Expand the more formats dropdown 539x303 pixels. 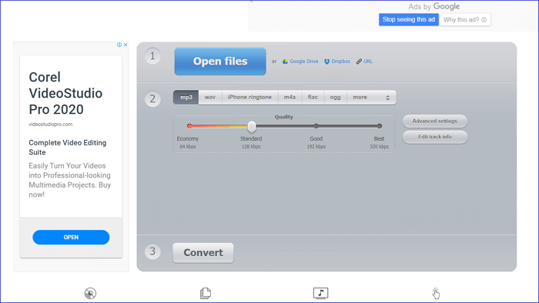pos(372,98)
